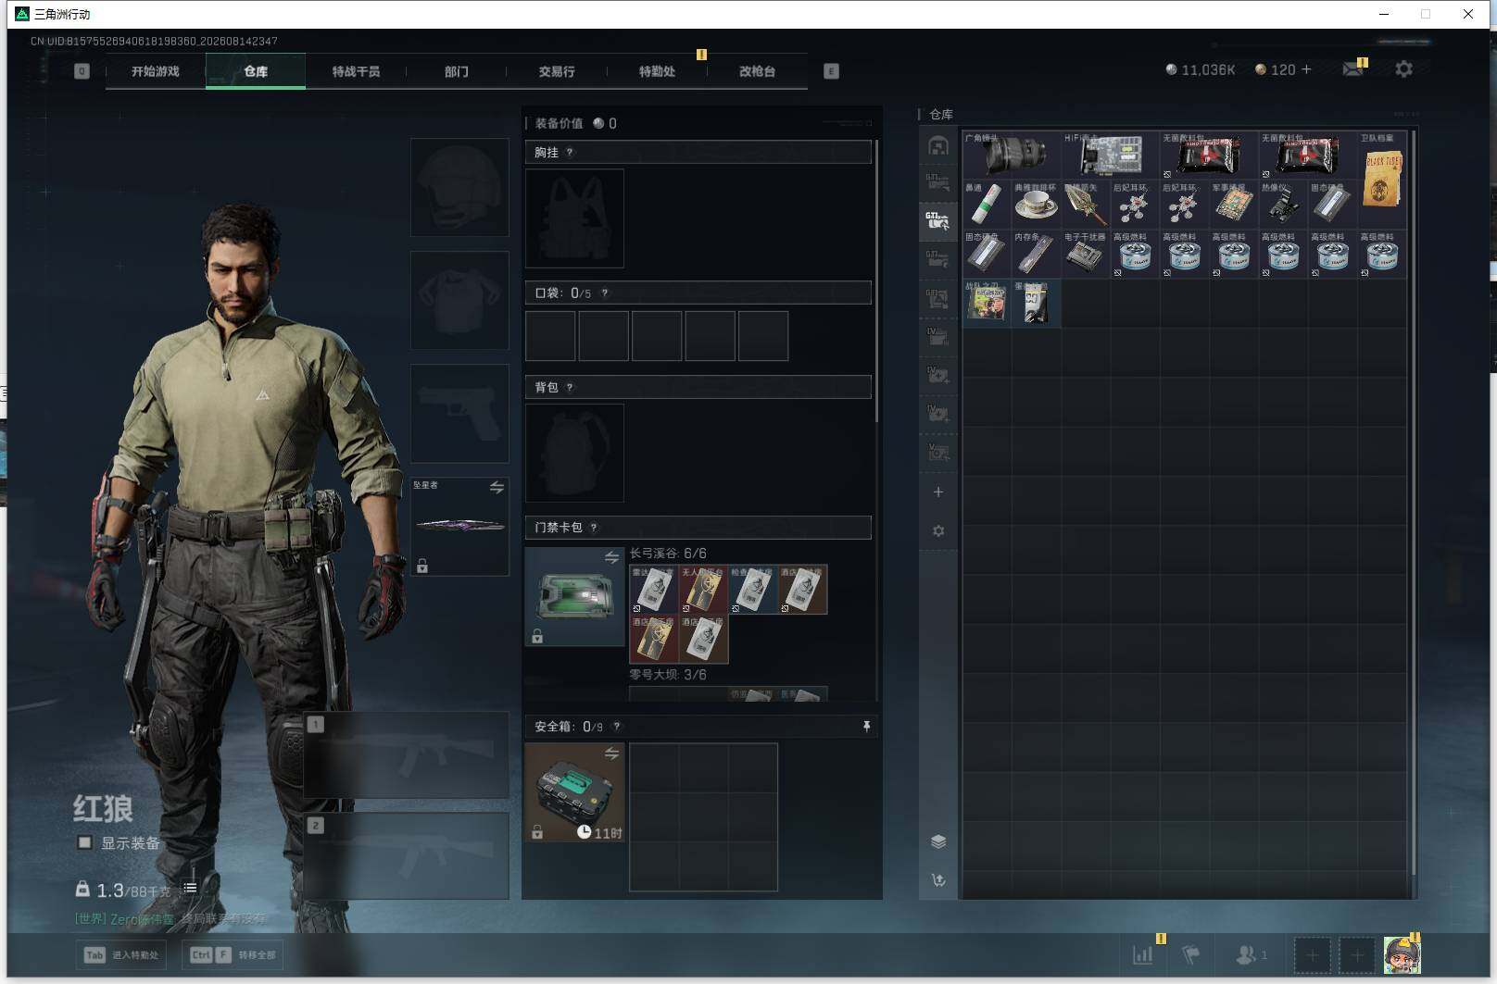The height and width of the screenshot is (984, 1497).
Task: Click the Ctrl F 转移全部 button
Action: click(233, 954)
